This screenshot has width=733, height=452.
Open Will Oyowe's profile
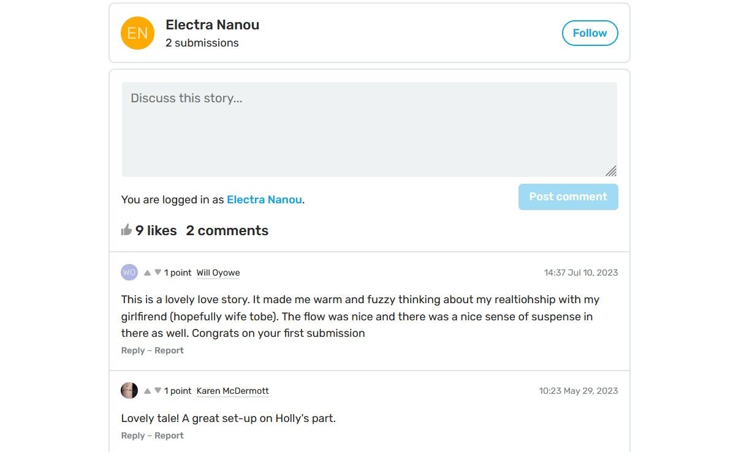[x=218, y=272]
